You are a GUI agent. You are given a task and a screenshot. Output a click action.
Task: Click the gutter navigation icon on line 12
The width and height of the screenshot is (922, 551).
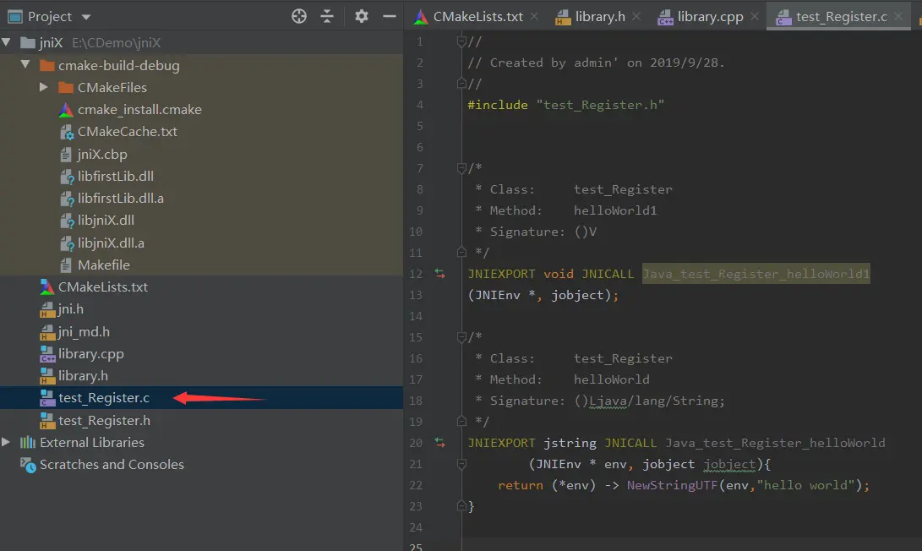tap(439, 274)
